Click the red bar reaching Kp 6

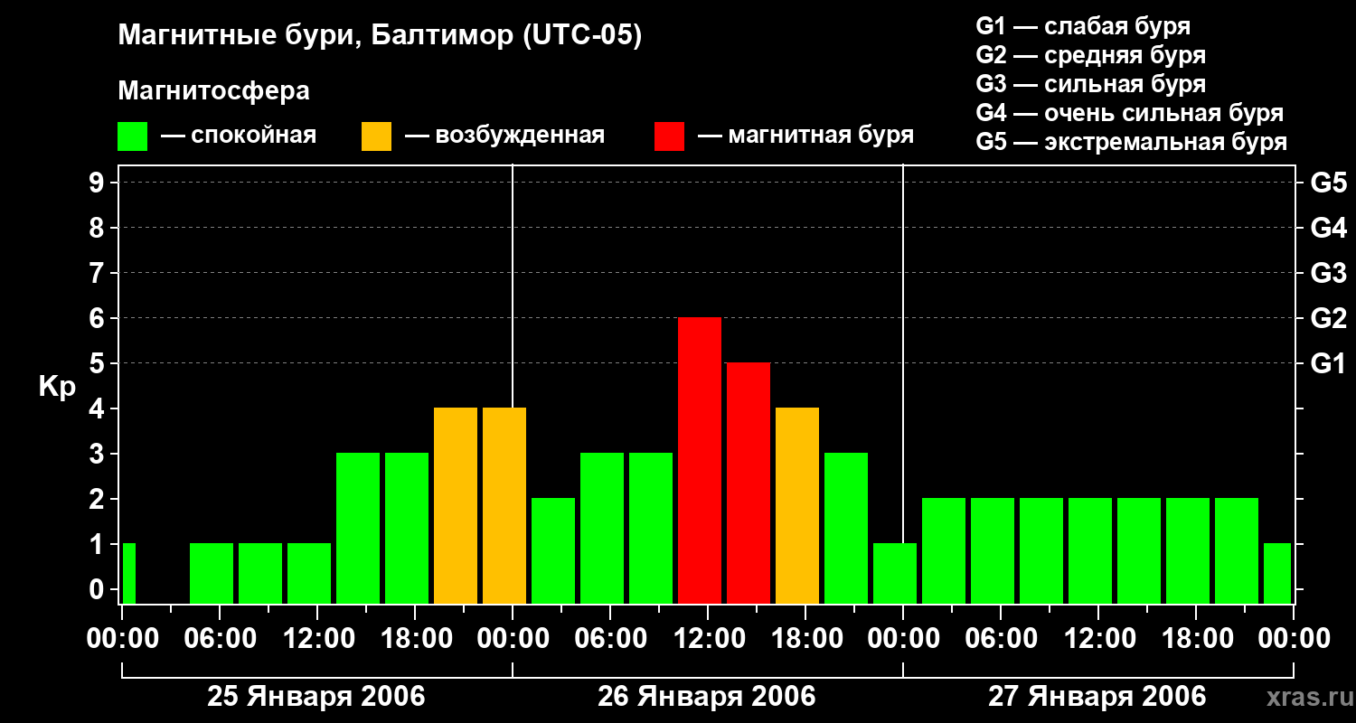click(700, 461)
